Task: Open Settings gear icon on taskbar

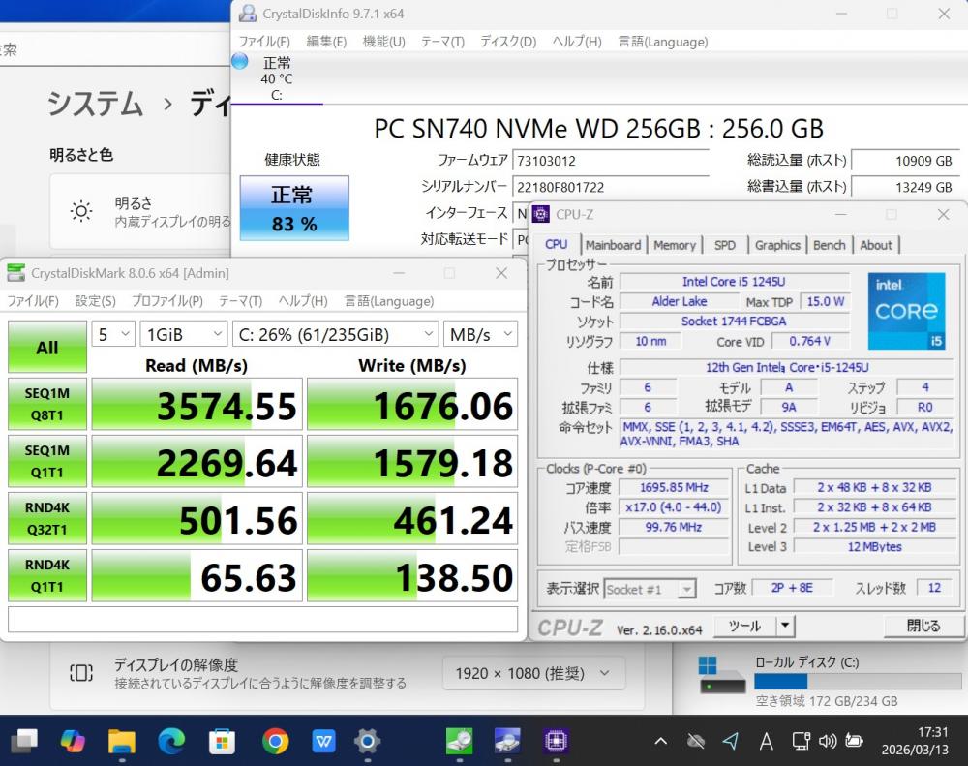Action: pyautogui.click(x=367, y=740)
